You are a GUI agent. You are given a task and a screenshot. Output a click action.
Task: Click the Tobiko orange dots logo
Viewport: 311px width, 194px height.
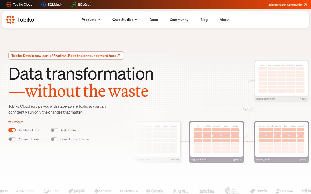click(10, 20)
